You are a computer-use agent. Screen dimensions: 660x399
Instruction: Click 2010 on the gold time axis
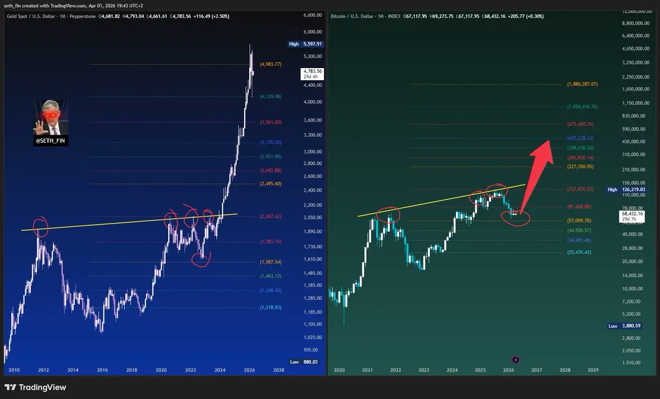pos(13,371)
